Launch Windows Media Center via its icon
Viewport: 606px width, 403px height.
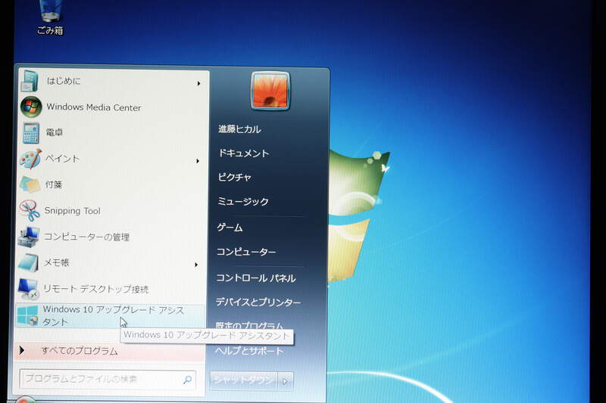[31, 107]
